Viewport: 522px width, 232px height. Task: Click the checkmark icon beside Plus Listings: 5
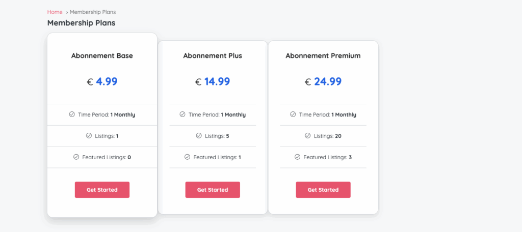199,136
